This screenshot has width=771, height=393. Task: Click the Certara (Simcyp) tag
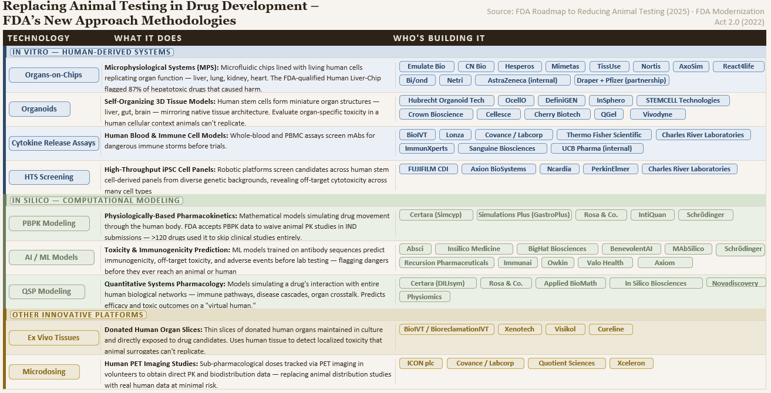pos(436,215)
